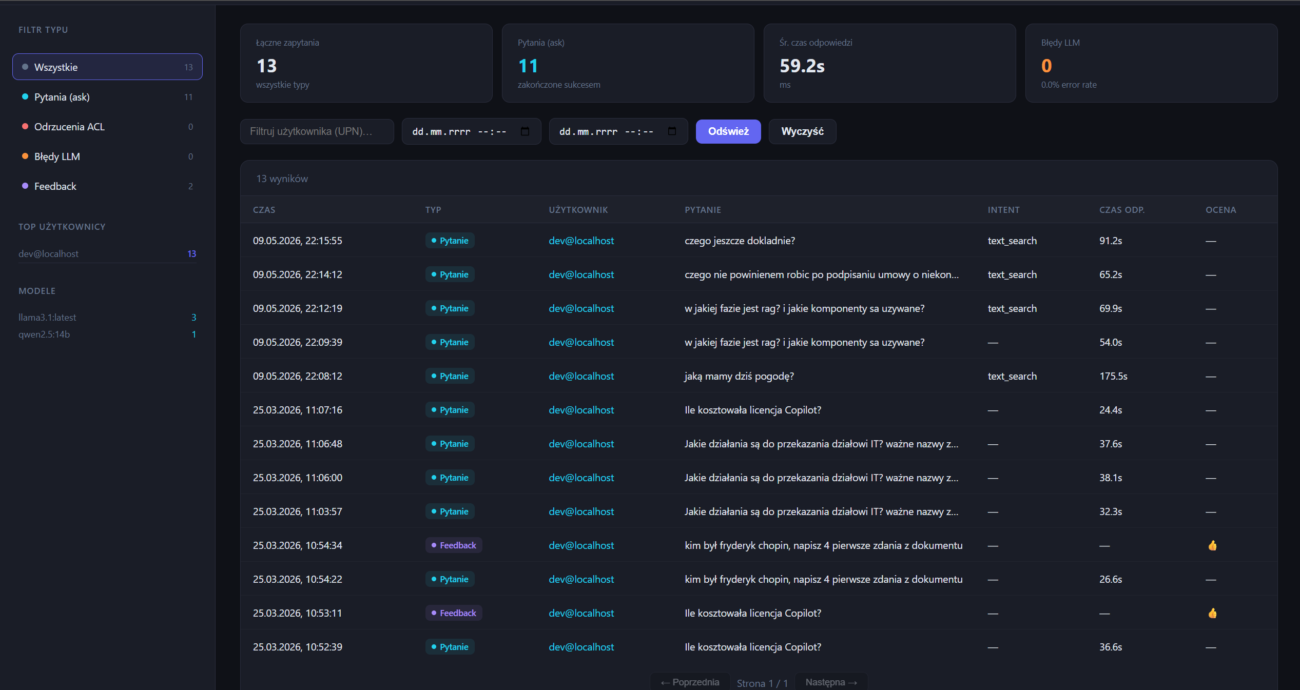Click thumbs-up rating in 10:54:34 Feedback row
This screenshot has height=690, width=1300.
pyautogui.click(x=1212, y=545)
